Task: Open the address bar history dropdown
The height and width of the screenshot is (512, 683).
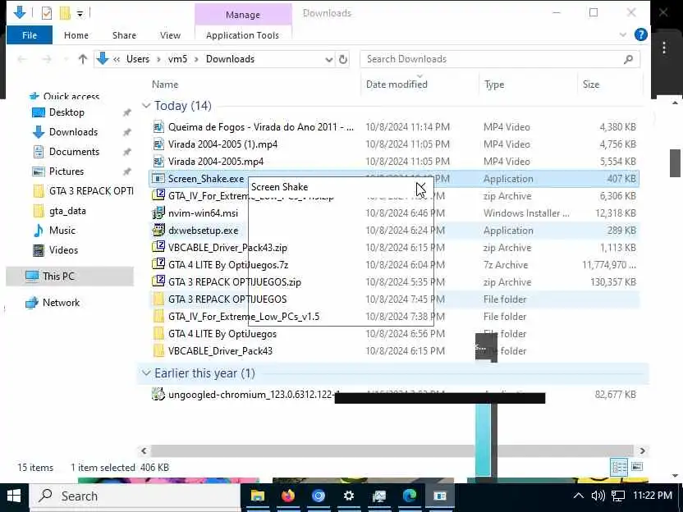Action: point(329,59)
